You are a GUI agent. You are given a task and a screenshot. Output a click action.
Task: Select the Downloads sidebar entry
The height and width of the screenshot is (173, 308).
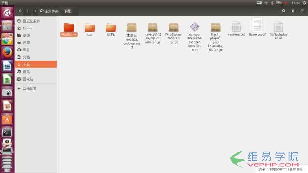[x=36, y=64]
